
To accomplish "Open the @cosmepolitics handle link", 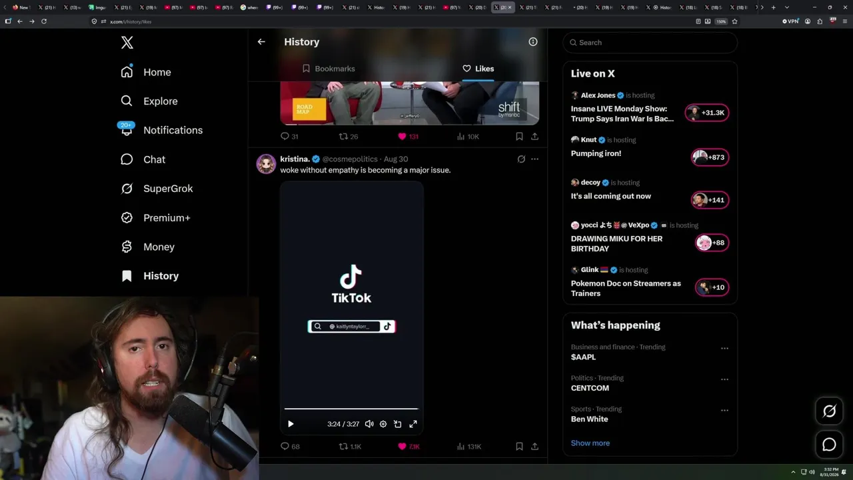I will pyautogui.click(x=350, y=159).
